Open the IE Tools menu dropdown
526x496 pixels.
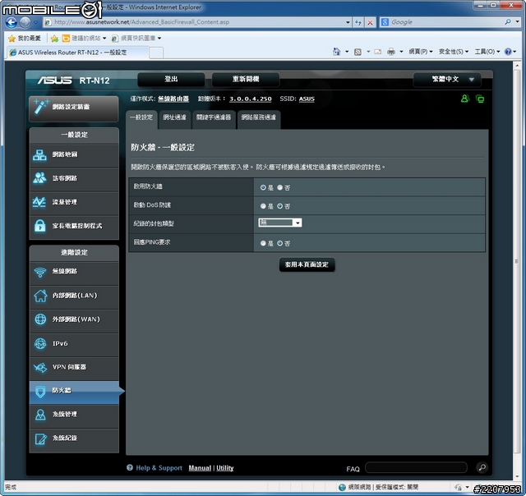pyautogui.click(x=487, y=52)
